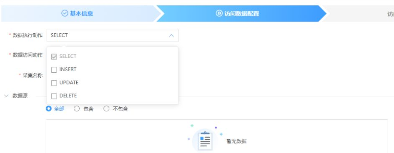Collapse the 数据源 section chevron

7,96
